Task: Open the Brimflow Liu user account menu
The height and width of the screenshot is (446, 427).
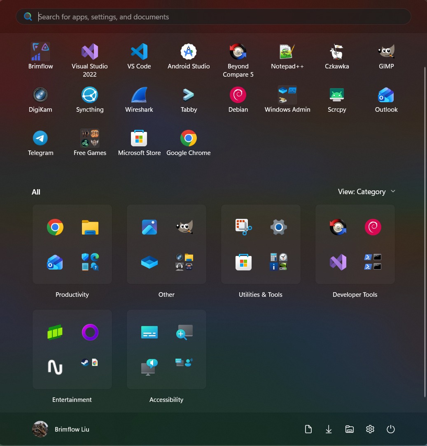Action: 61,429
